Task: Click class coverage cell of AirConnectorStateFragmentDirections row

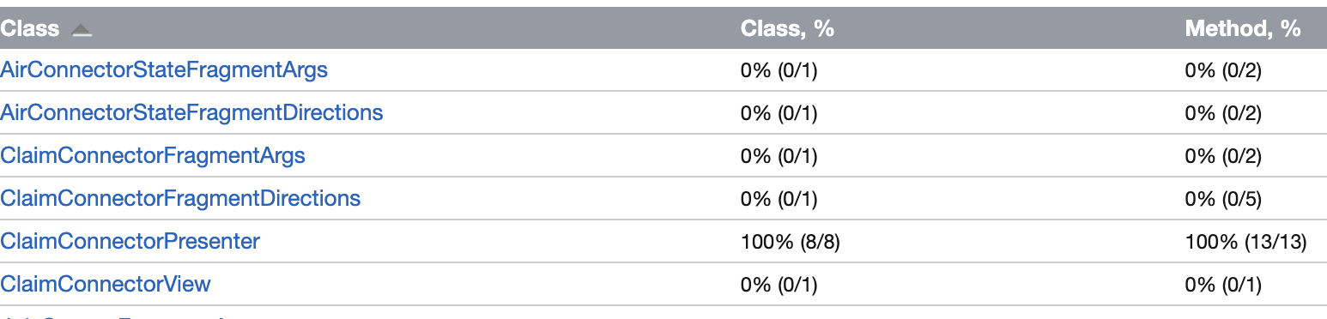Action: [779, 113]
